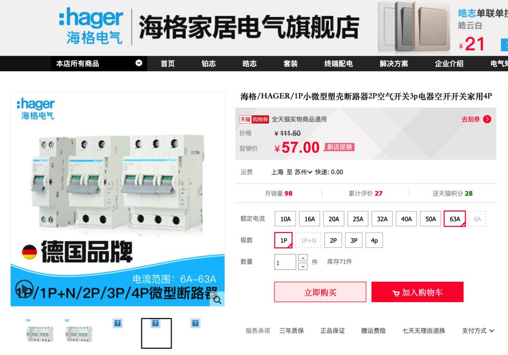508x355 pixels.
Task: Click the 立即购买 buy now button
Action: tap(320, 292)
